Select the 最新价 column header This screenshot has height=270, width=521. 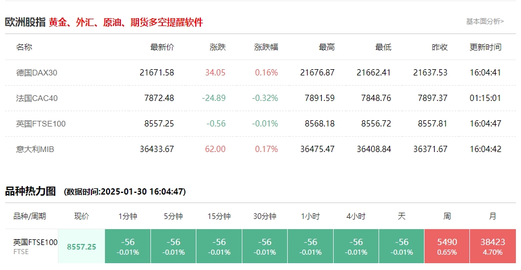(x=162, y=47)
